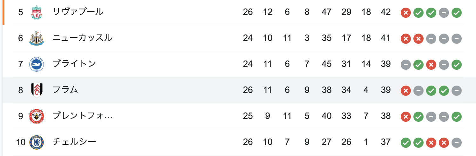Click Fulham's last grey draw icon

coord(457,91)
